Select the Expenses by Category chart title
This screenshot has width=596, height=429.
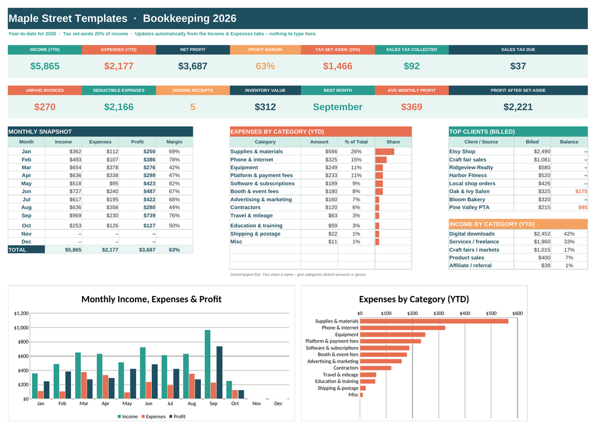[x=414, y=299]
